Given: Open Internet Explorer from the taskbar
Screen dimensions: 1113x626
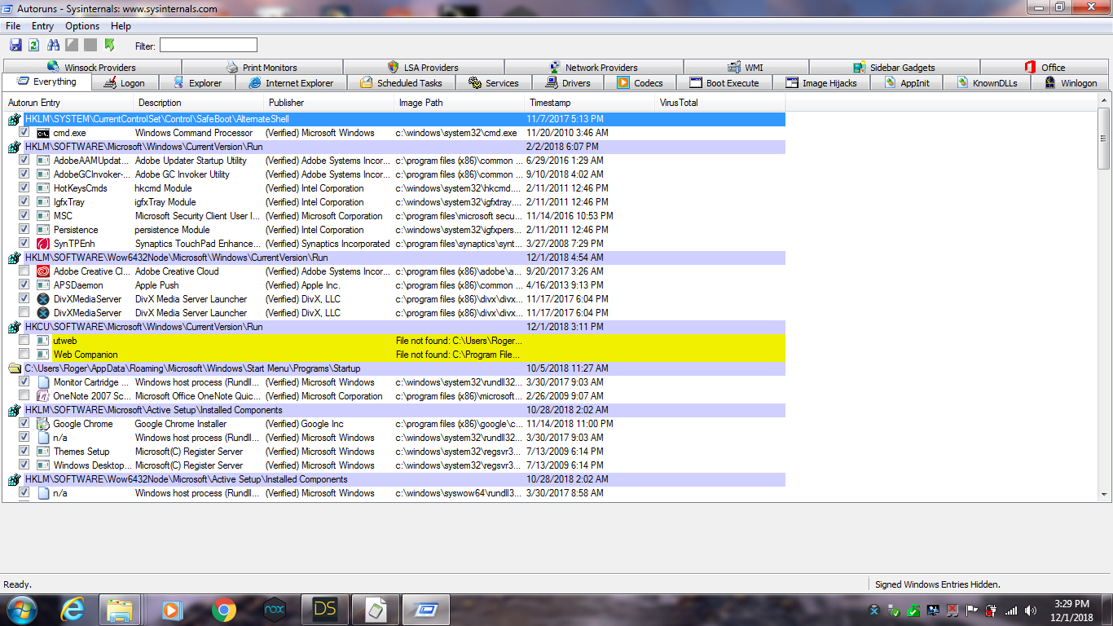Looking at the screenshot, I should [73, 610].
